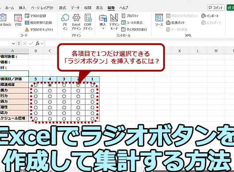This screenshot has width=234, height=172.
Task: Click the green share button
Action: click(230, 8)
